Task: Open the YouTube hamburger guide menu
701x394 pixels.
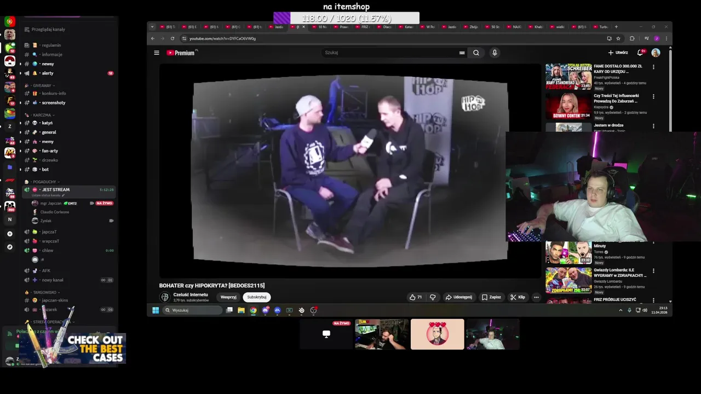Action: [157, 53]
